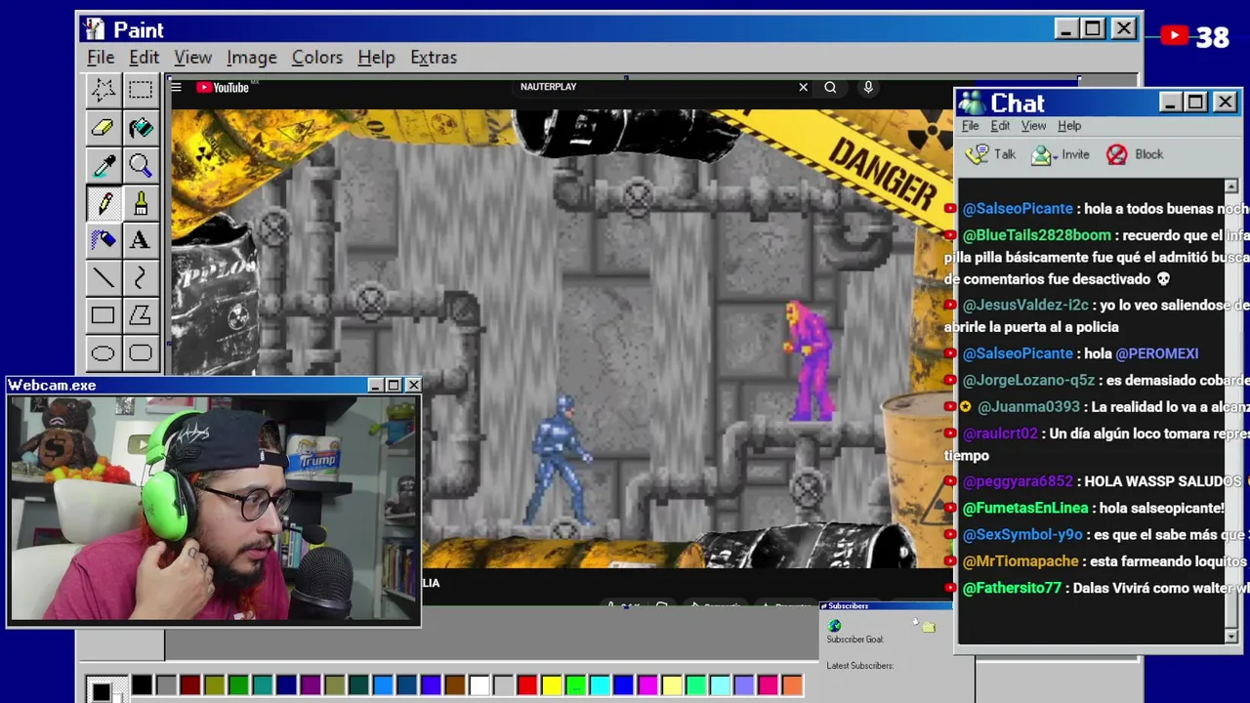Select the Free-Form Select star tool

[x=104, y=91]
